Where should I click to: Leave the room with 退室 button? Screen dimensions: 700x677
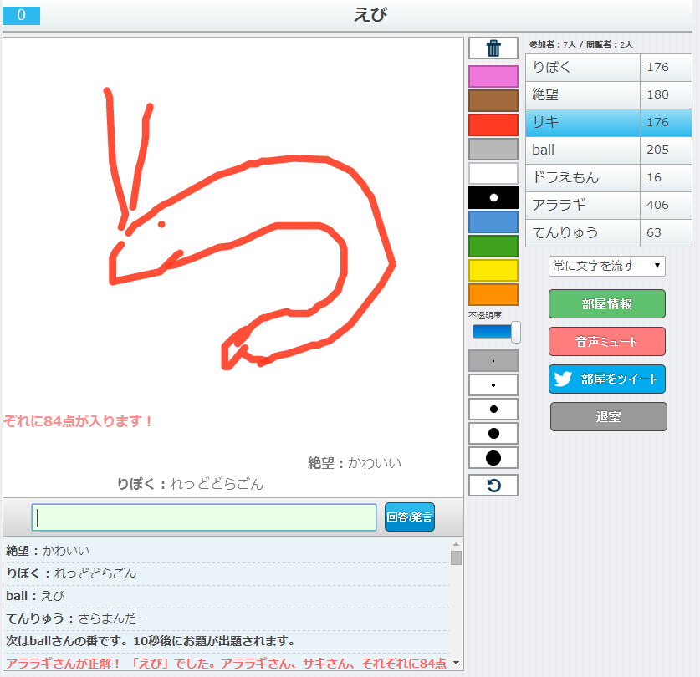point(609,417)
